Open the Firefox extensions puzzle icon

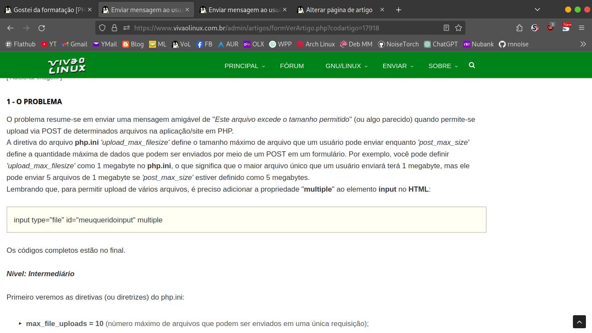(x=519, y=28)
